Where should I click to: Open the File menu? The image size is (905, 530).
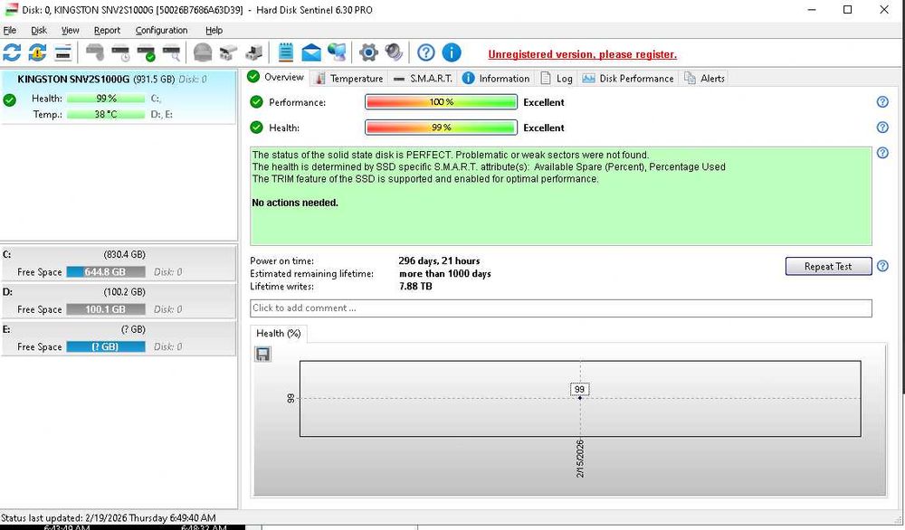pyautogui.click(x=10, y=30)
